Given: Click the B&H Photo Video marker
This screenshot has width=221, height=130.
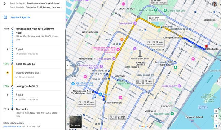Looking at the screenshot, I should [x=73, y=84].
